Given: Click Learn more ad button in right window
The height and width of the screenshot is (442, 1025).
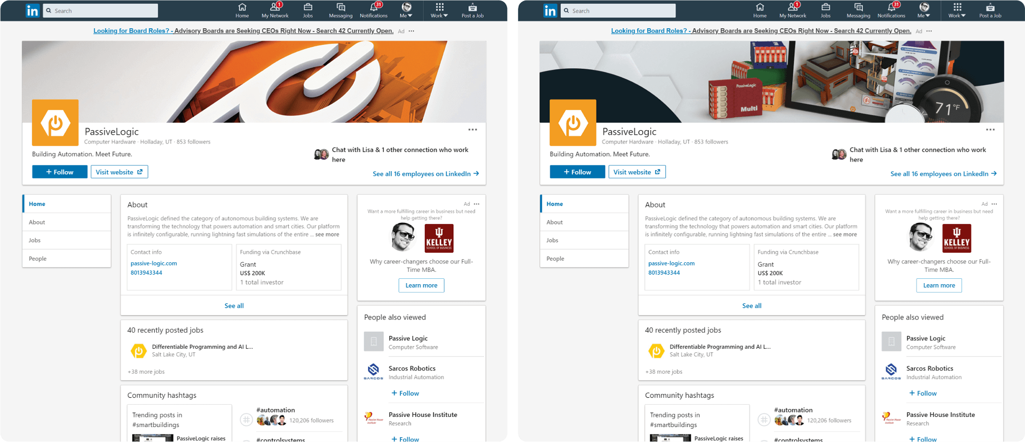Looking at the screenshot, I should pos(939,285).
